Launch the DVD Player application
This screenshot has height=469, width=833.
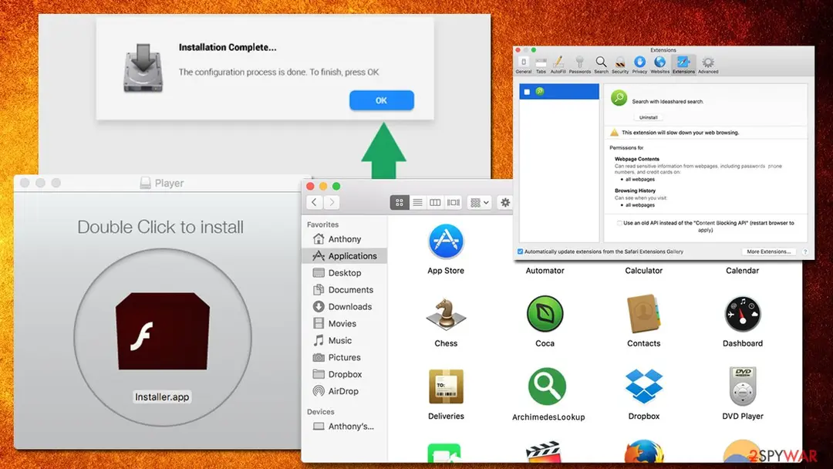[742, 386]
